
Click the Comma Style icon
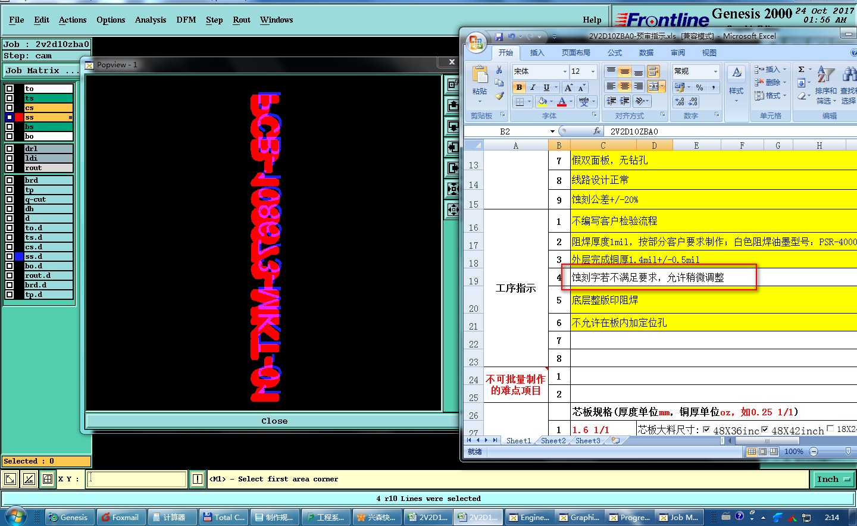(713, 87)
